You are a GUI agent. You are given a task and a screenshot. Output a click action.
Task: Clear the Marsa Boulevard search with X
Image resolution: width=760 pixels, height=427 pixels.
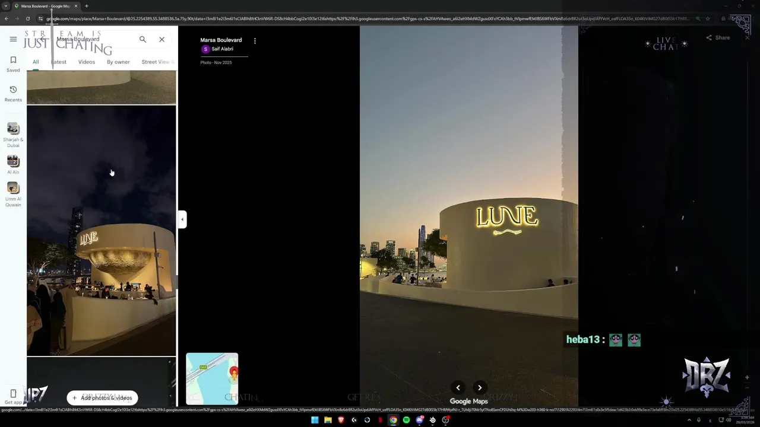(161, 39)
